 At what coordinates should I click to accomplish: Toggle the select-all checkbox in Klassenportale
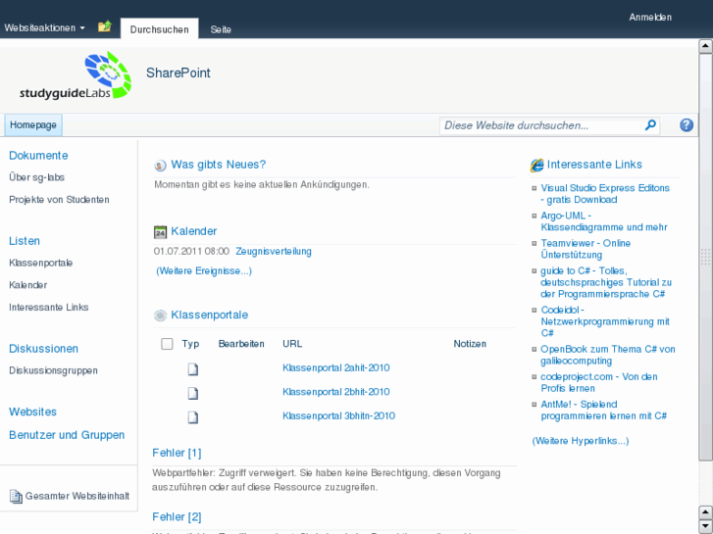(167, 344)
